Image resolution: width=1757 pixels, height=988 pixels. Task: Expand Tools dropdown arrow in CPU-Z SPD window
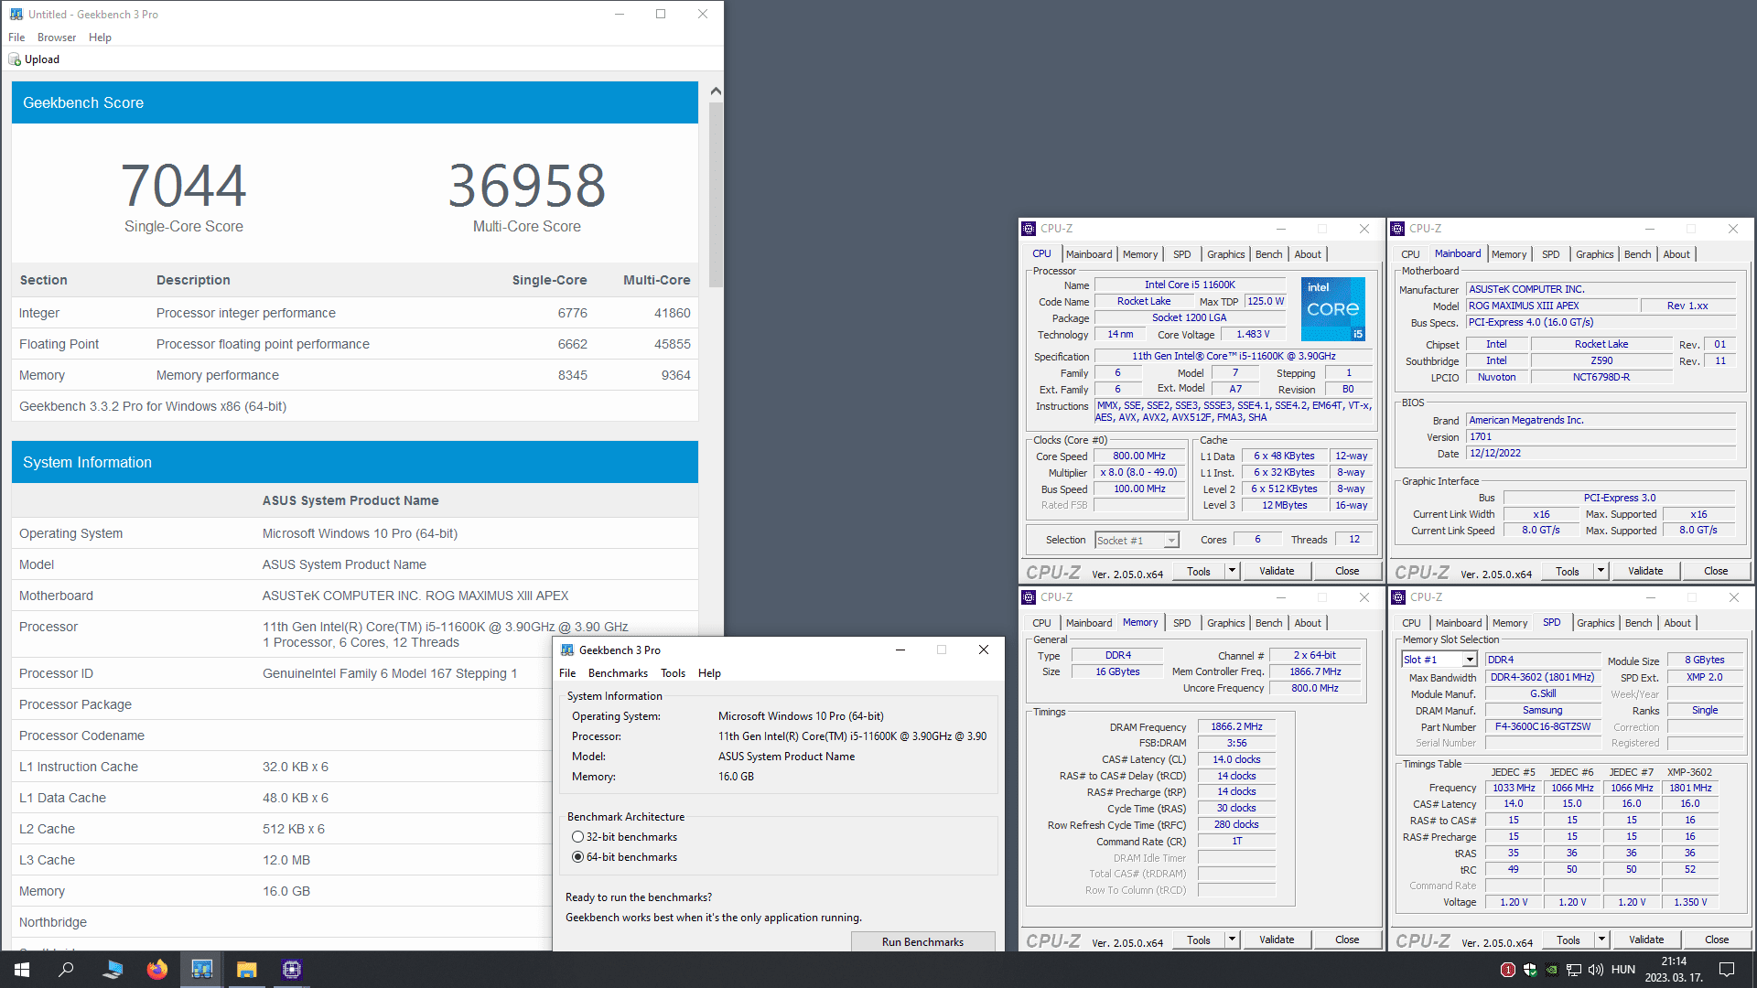pos(1601,940)
